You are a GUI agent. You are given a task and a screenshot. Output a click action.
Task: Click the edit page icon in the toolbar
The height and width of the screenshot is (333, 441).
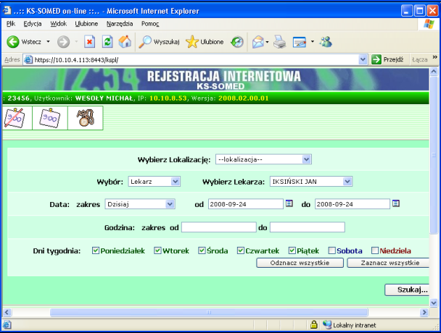(x=300, y=42)
